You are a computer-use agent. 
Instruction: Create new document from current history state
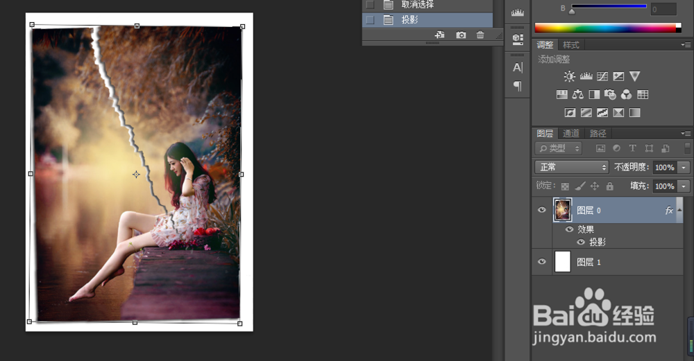[x=439, y=35]
